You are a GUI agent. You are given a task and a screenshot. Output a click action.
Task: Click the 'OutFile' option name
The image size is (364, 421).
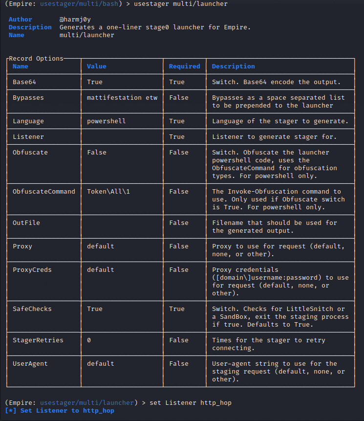(26, 223)
